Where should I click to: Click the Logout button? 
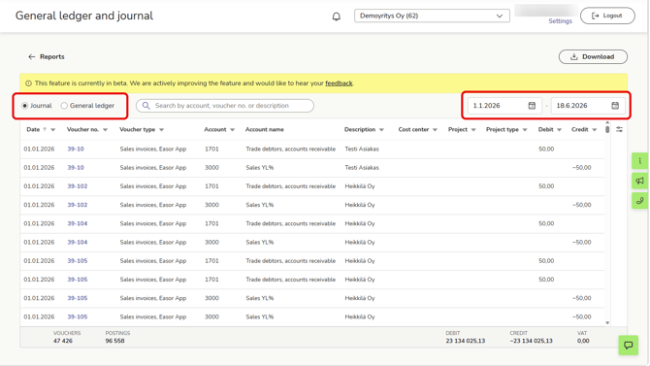point(607,16)
